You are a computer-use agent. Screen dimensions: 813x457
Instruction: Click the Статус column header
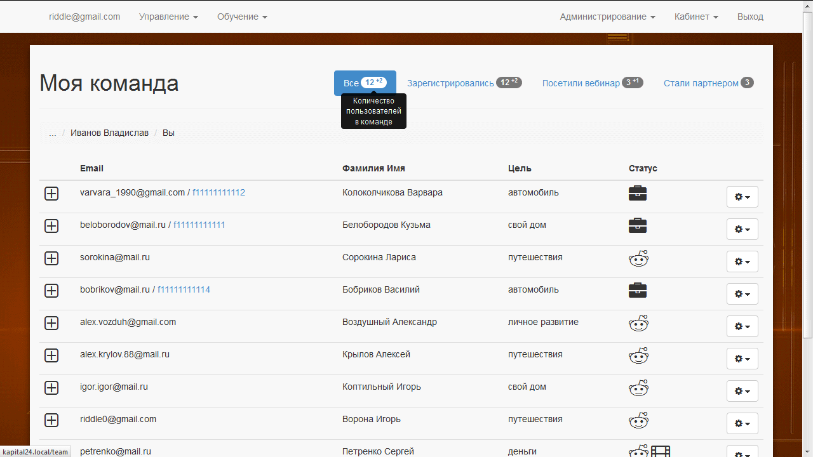tap(643, 168)
